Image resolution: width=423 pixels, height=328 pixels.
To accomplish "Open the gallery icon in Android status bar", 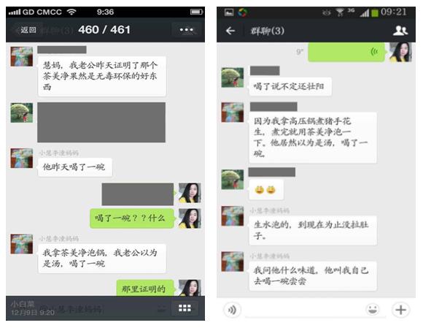I will [229, 12].
